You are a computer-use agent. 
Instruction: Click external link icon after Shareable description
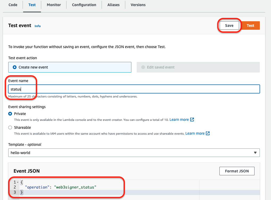pyautogui.click(x=208, y=133)
